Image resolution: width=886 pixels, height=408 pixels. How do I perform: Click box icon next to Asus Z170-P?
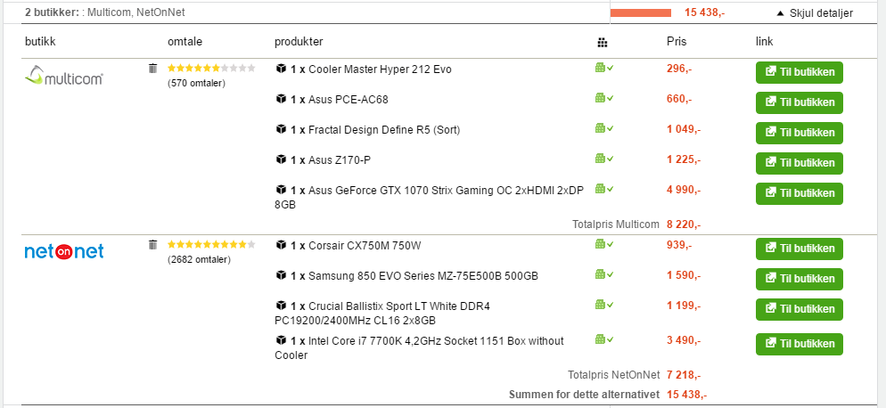coord(281,159)
